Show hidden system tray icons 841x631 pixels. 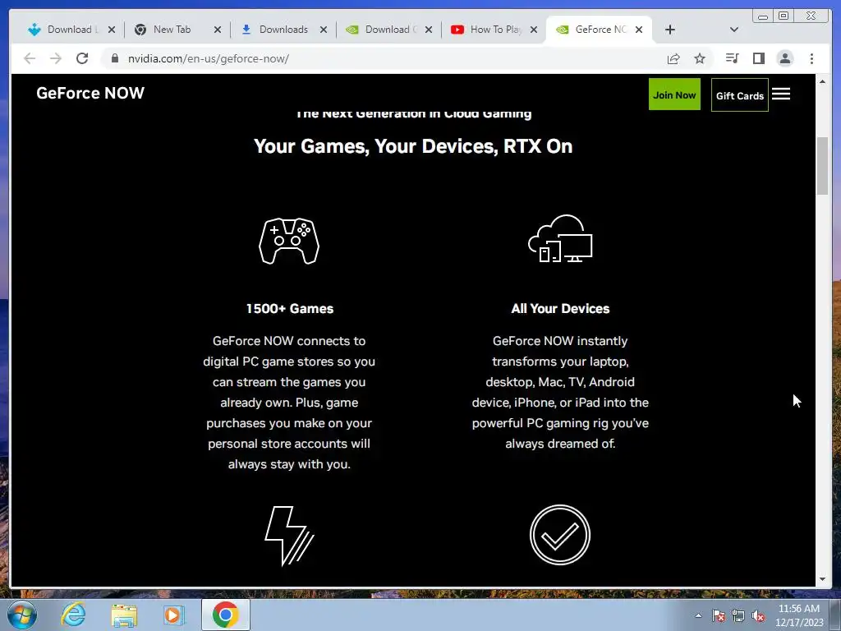click(698, 615)
